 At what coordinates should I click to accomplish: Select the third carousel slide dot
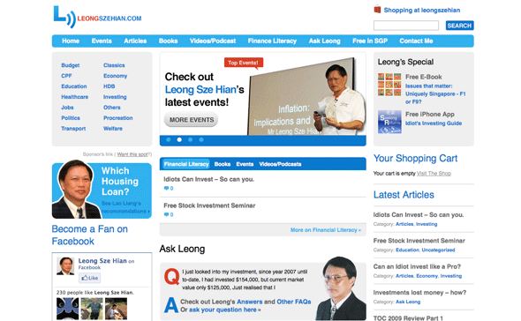(x=191, y=139)
